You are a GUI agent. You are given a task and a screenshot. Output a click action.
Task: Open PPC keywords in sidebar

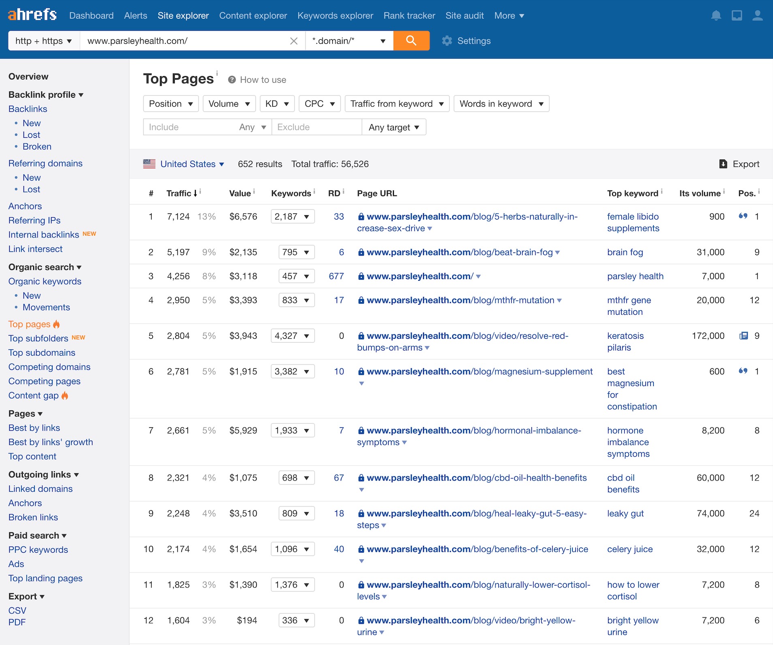click(38, 549)
